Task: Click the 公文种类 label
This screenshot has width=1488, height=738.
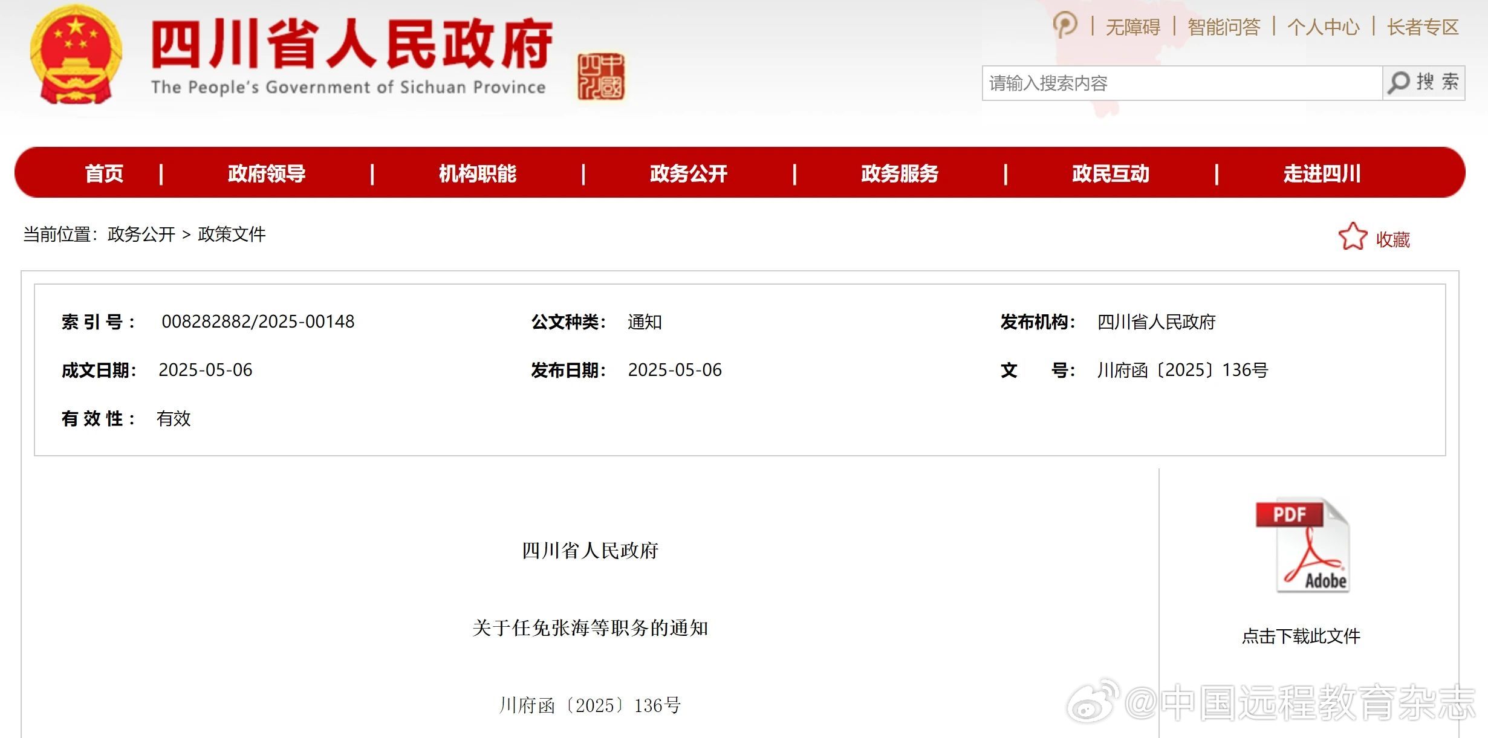Action: 568,322
